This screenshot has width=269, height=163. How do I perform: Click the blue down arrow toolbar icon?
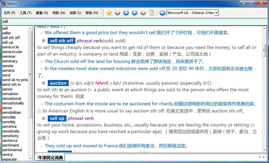[126, 13]
